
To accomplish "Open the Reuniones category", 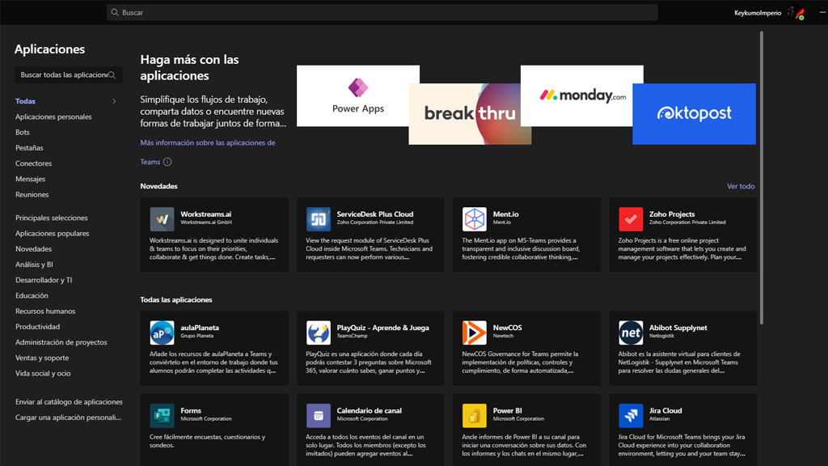I will point(32,194).
